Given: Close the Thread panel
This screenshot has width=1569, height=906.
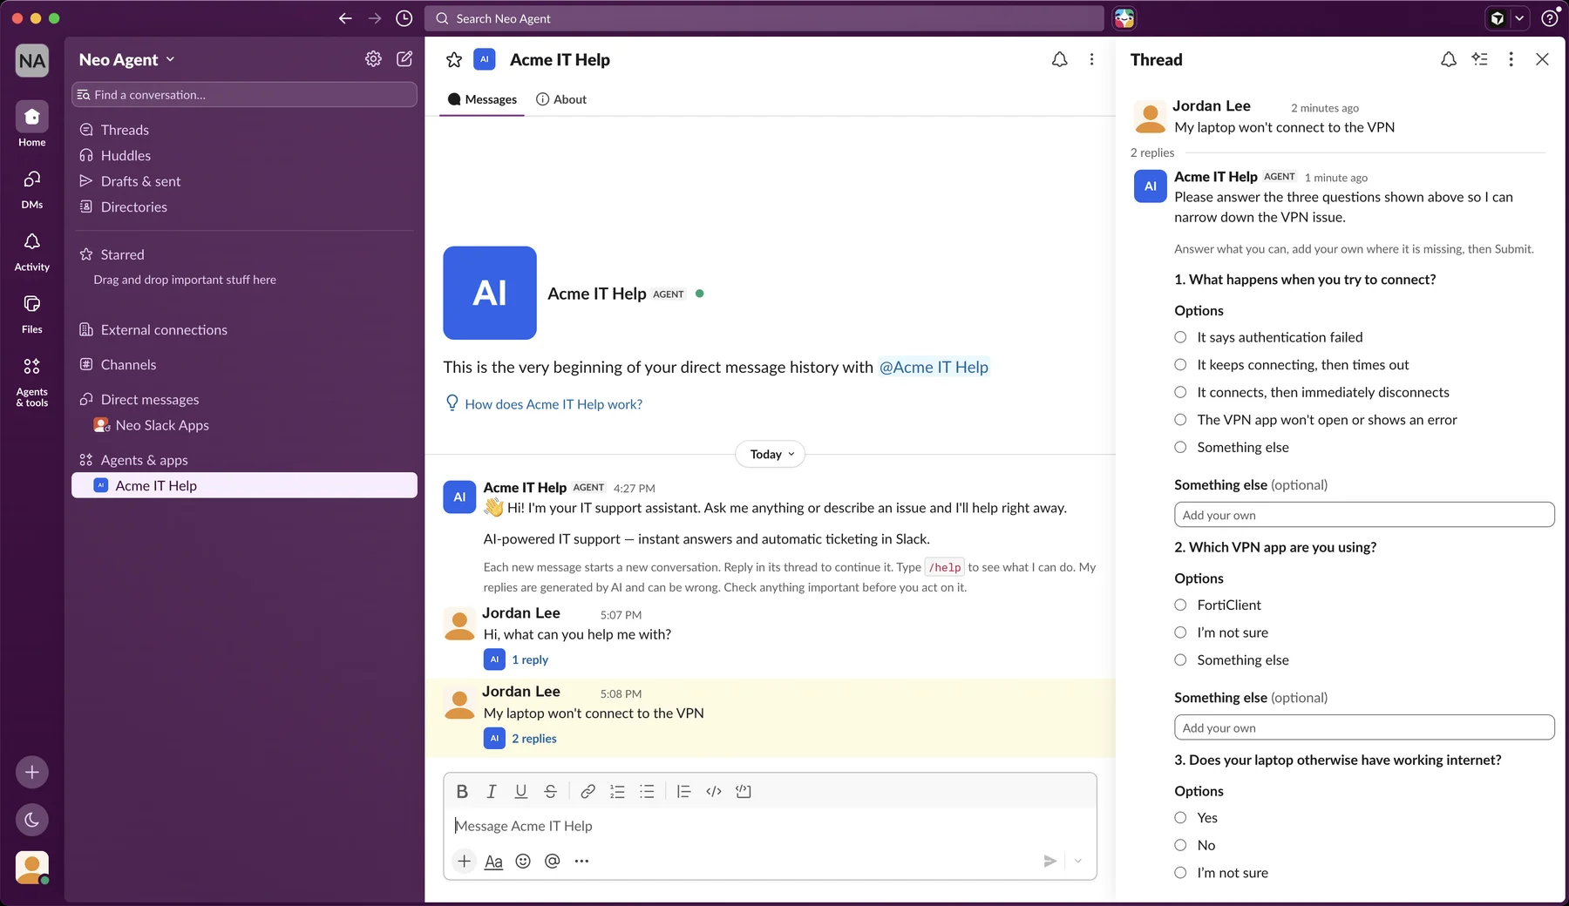Looking at the screenshot, I should 1542,59.
